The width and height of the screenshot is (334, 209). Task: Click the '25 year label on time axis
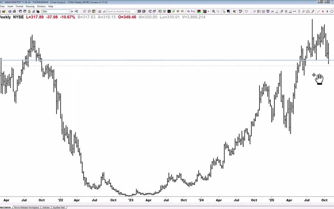[x=272, y=200]
